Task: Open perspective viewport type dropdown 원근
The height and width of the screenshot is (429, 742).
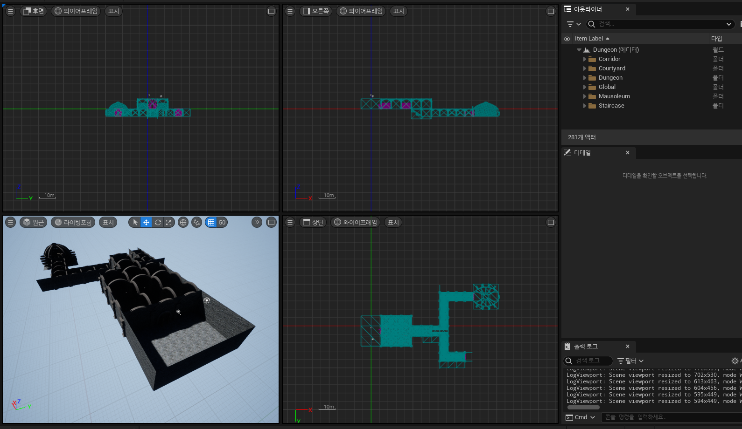Action: (33, 223)
